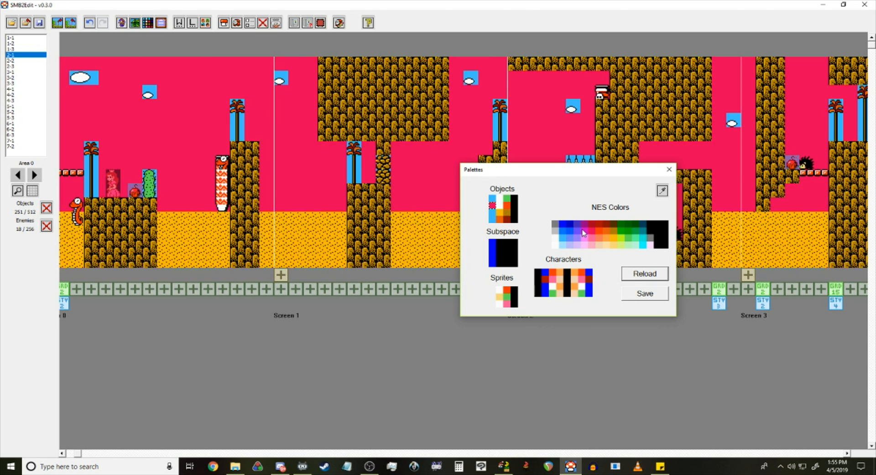Click the magnifier zoom icon in sidebar
Viewport: 876px width, 475px height.
click(x=17, y=190)
